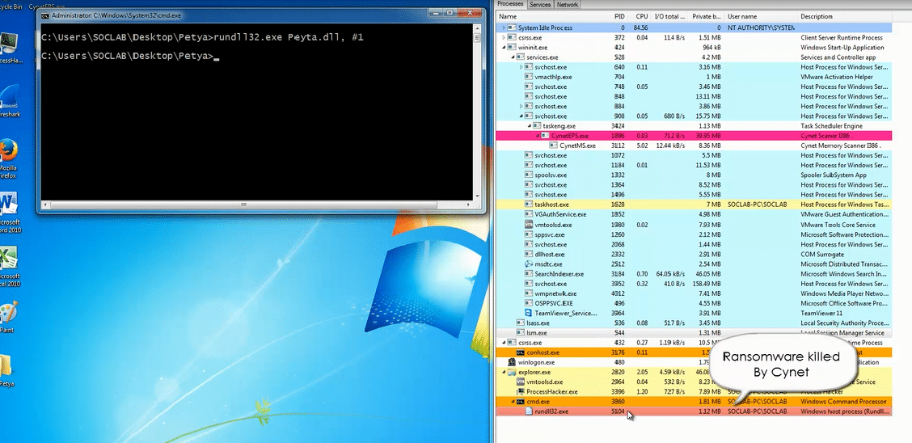Select the VGAuthService.exe row
This screenshot has height=443, width=912.
point(694,214)
